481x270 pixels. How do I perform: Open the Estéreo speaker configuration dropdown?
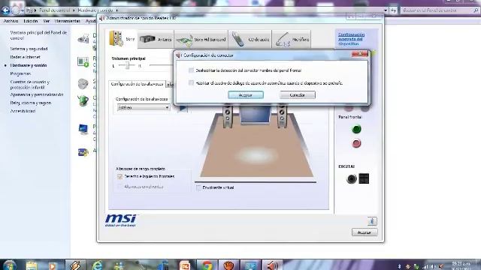pos(144,107)
